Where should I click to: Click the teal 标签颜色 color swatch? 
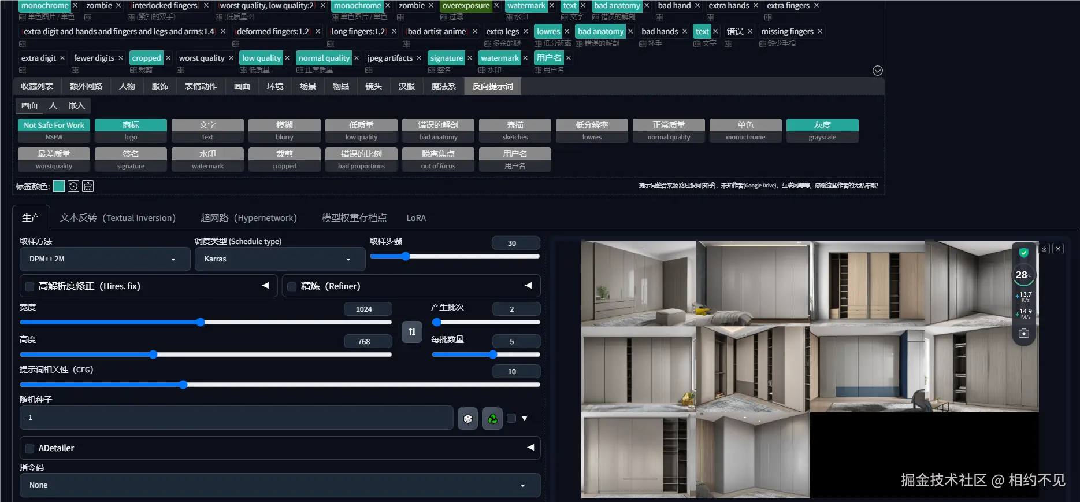(58, 186)
